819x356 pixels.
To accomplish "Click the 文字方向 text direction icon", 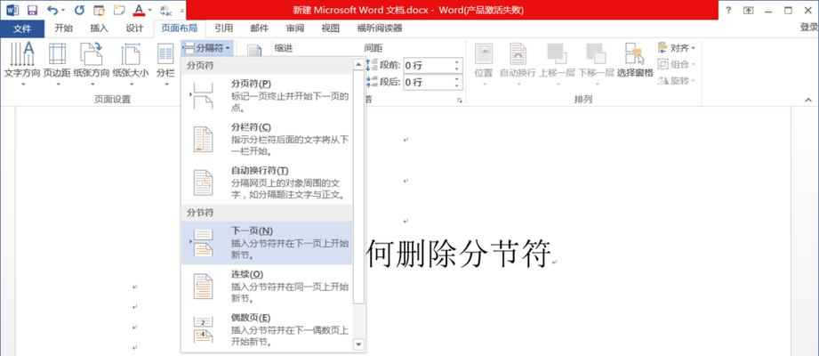I will (x=22, y=53).
